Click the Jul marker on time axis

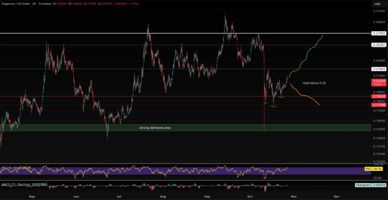point(119,196)
